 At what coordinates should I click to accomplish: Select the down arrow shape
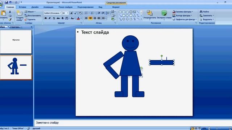127,19
